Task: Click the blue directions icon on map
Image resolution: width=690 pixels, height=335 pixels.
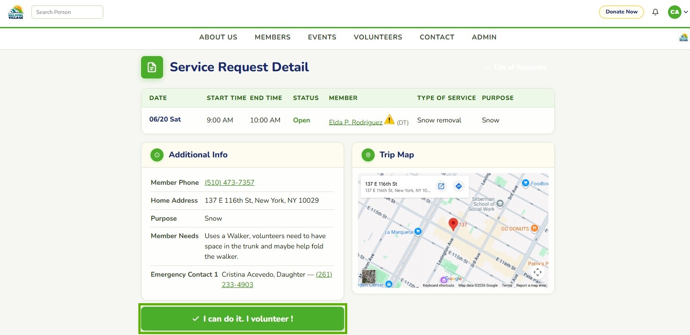Action: click(x=458, y=186)
